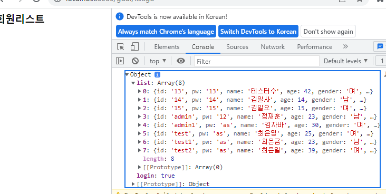Click the blue info icon beside Object
This screenshot has height=194, width=386.
(x=157, y=74)
